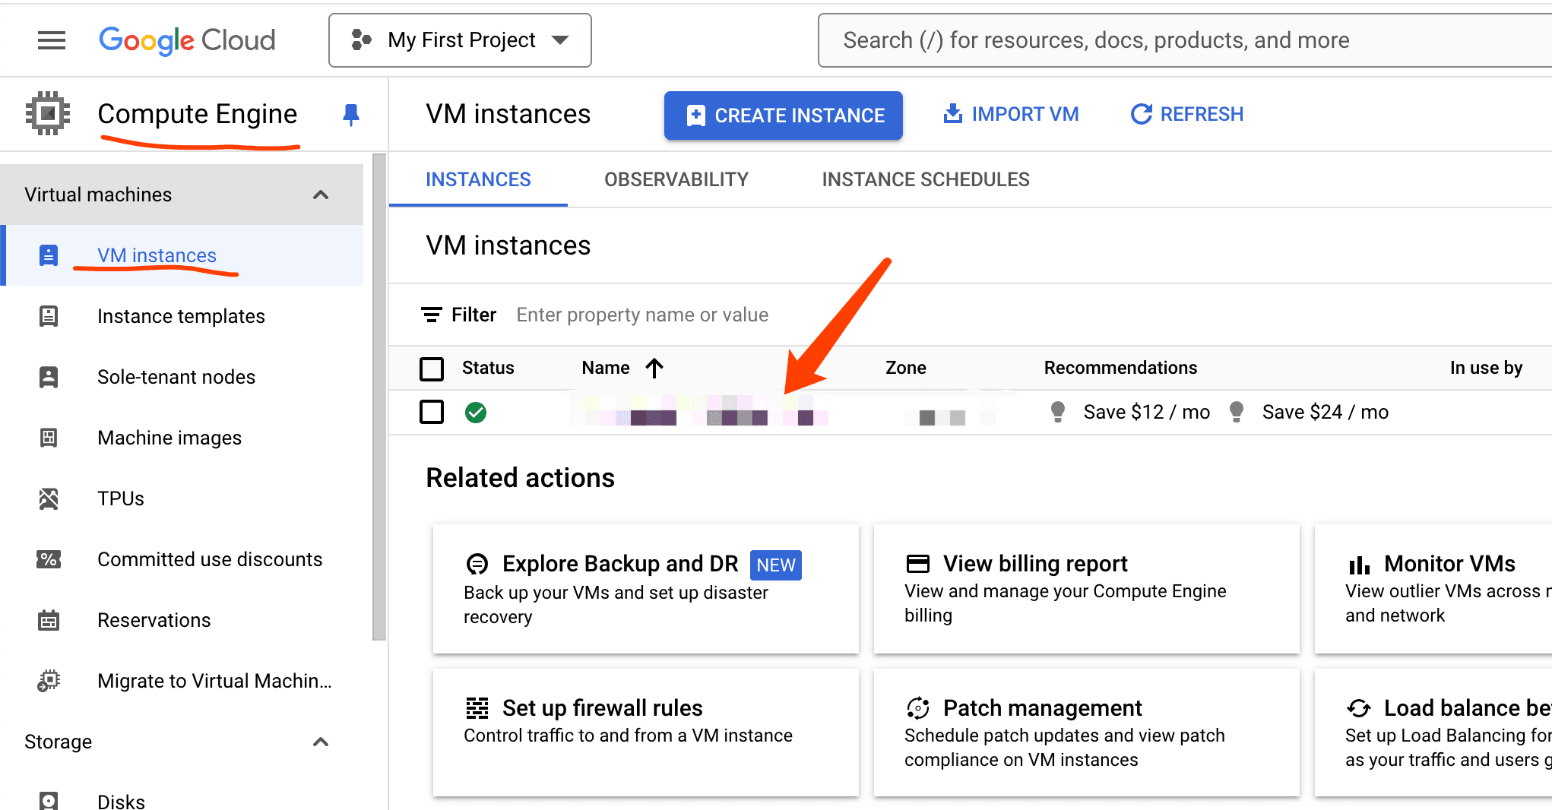Click the Committed use discounts percent icon
This screenshot has width=1552, height=810.
tap(49, 559)
